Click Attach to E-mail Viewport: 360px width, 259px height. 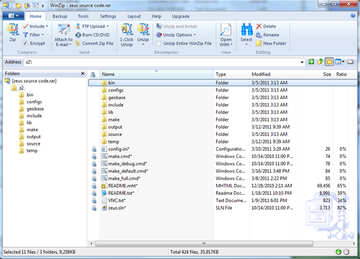pyautogui.click(x=63, y=34)
